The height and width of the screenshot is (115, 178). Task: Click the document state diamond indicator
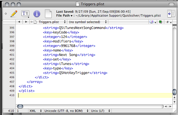coord(6,13)
